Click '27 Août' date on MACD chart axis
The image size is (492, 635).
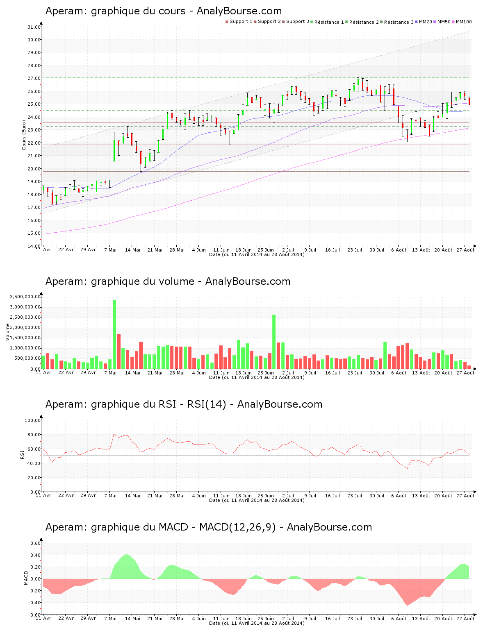point(465,619)
